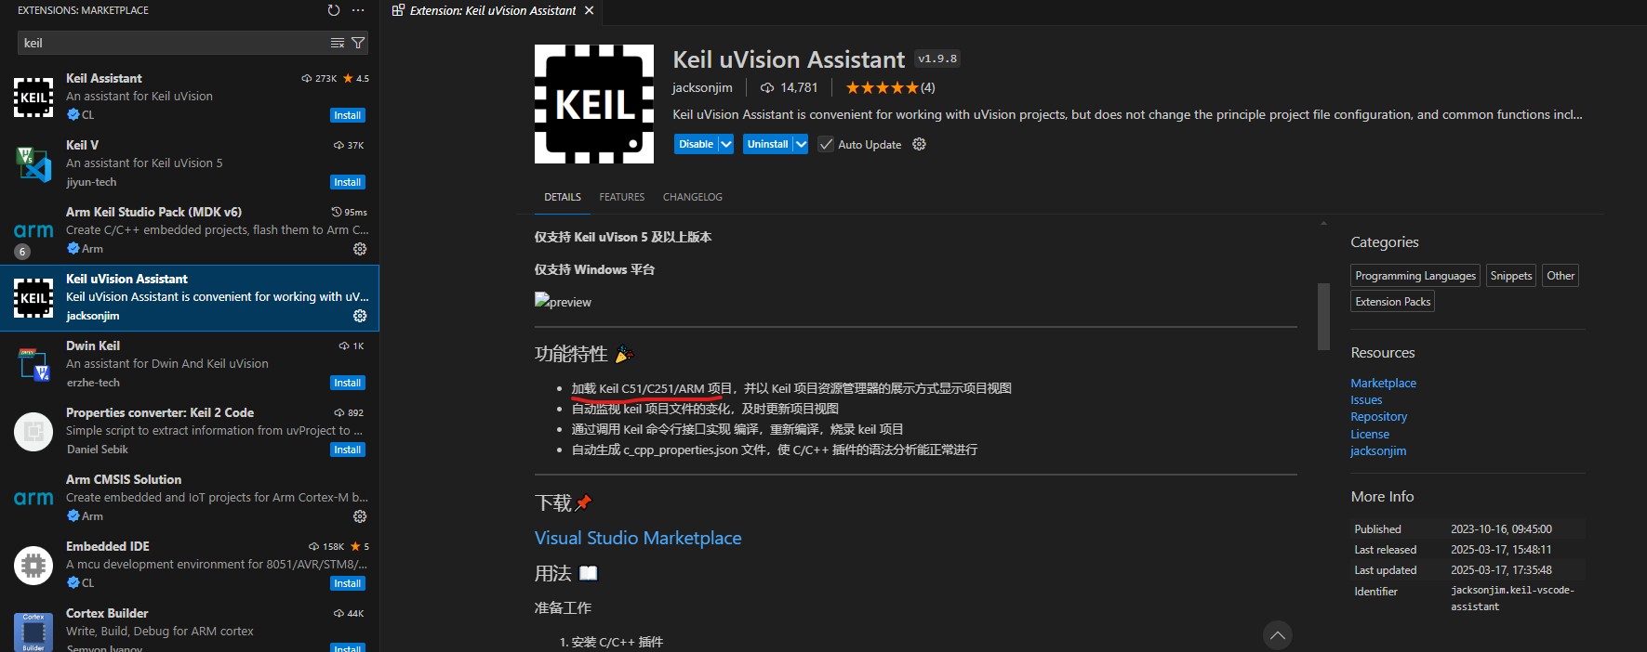Select the Keil Assistant list entry
The height and width of the screenshot is (652, 1647).
tap(190, 97)
